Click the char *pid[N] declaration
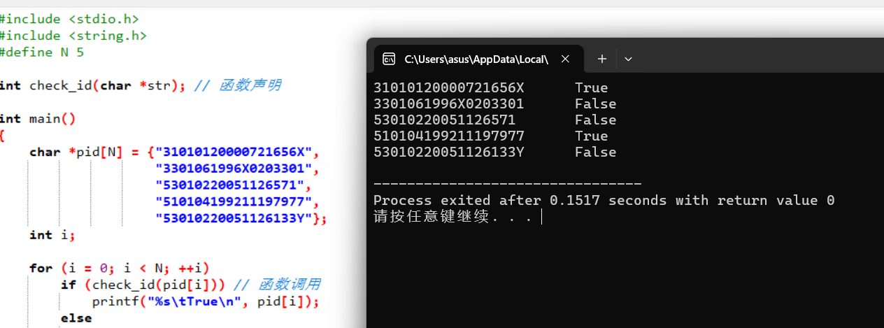This screenshot has width=884, height=328. (84, 152)
